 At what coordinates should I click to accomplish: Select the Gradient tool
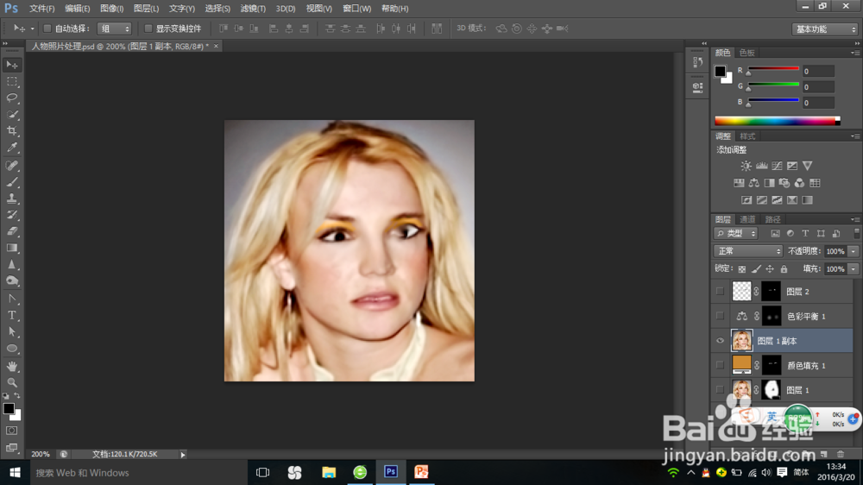(12, 249)
